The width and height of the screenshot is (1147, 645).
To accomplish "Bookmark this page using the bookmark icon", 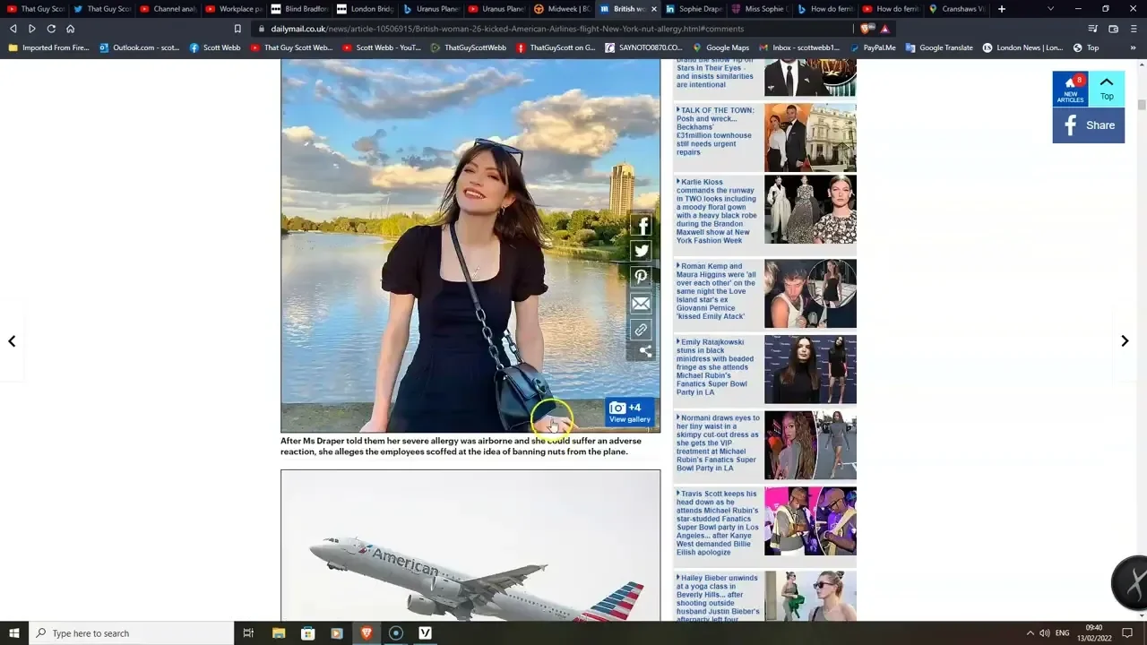I will tap(237, 29).
